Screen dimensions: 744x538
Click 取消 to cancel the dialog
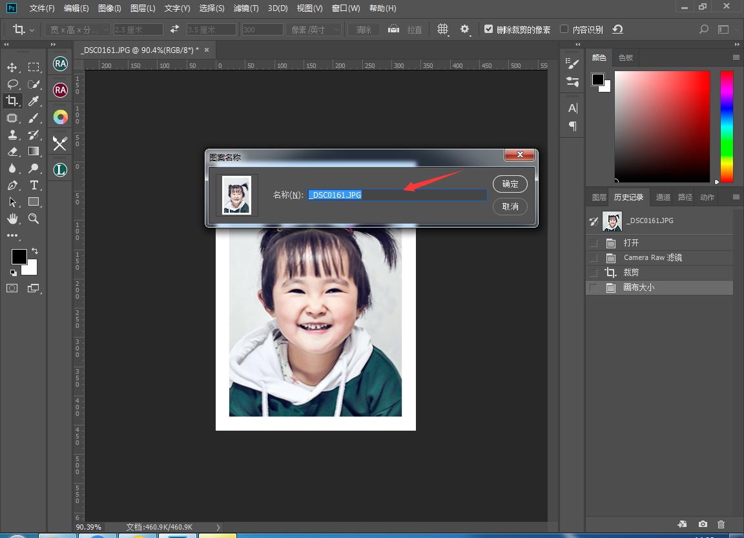(510, 207)
